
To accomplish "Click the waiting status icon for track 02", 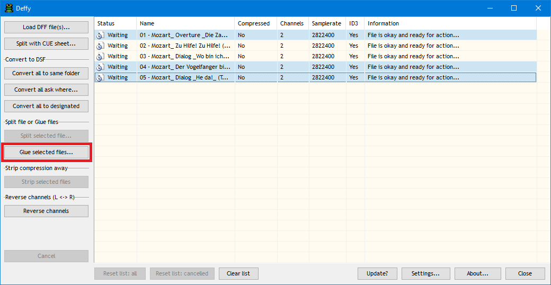I will click(x=100, y=46).
